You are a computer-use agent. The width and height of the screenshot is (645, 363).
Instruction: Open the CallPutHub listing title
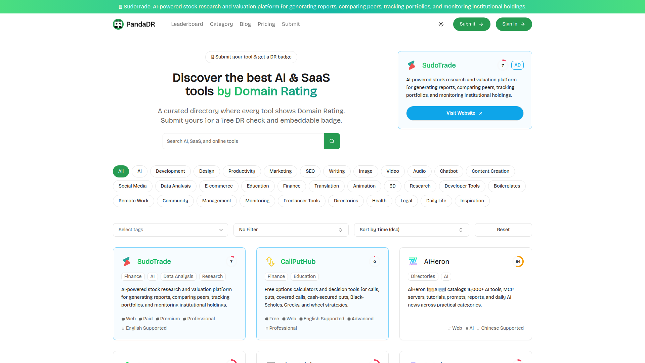click(x=298, y=261)
